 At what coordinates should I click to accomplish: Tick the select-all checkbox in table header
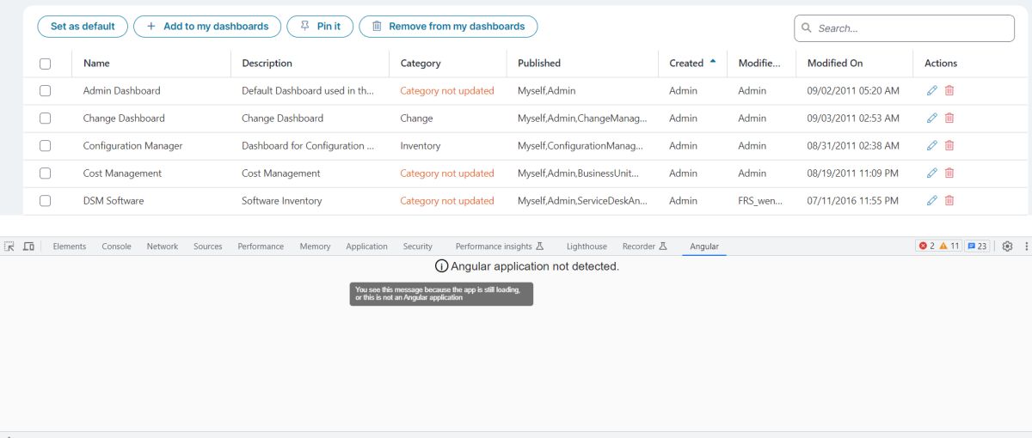click(46, 64)
